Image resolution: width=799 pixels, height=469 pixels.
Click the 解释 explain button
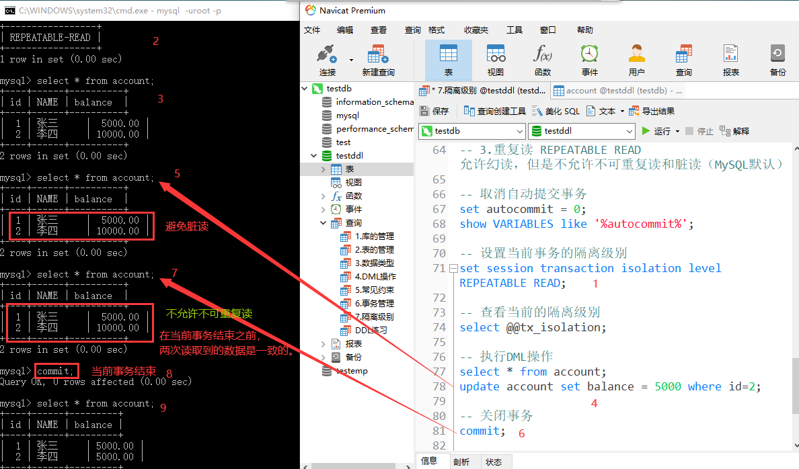[x=734, y=131]
